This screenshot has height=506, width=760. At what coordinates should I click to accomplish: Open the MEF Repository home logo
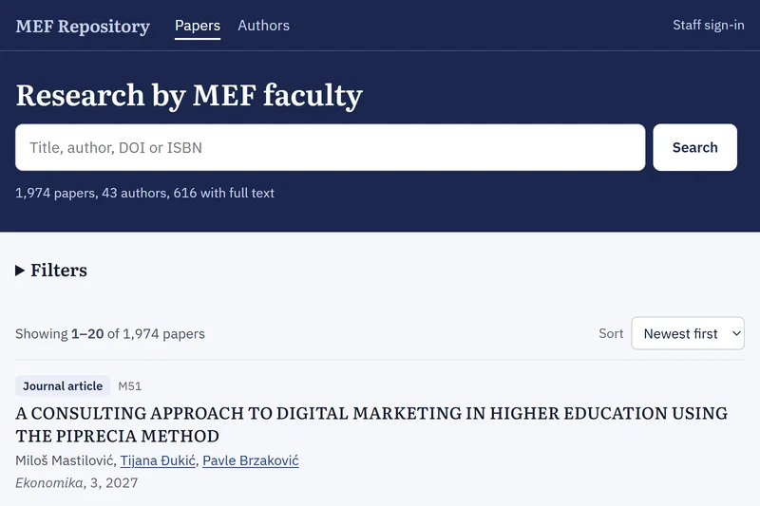tap(83, 26)
